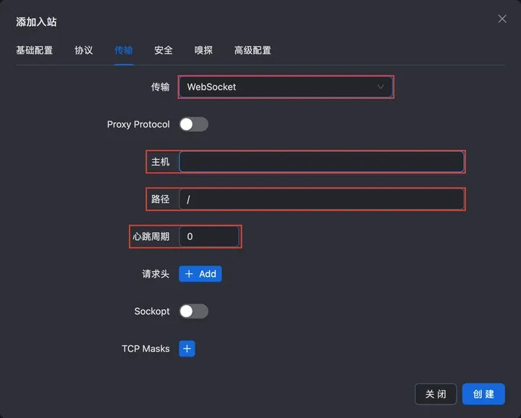
Task: Click the Sockopt label
Action: 152,312
